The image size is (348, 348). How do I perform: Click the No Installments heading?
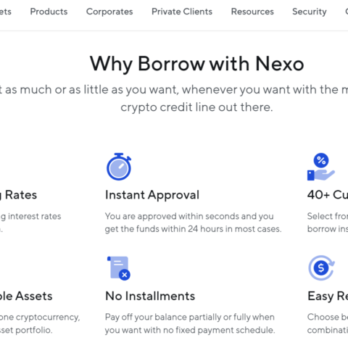(x=150, y=296)
